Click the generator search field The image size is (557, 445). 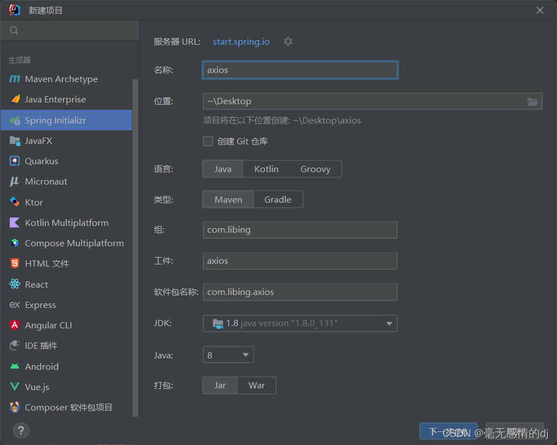70,31
